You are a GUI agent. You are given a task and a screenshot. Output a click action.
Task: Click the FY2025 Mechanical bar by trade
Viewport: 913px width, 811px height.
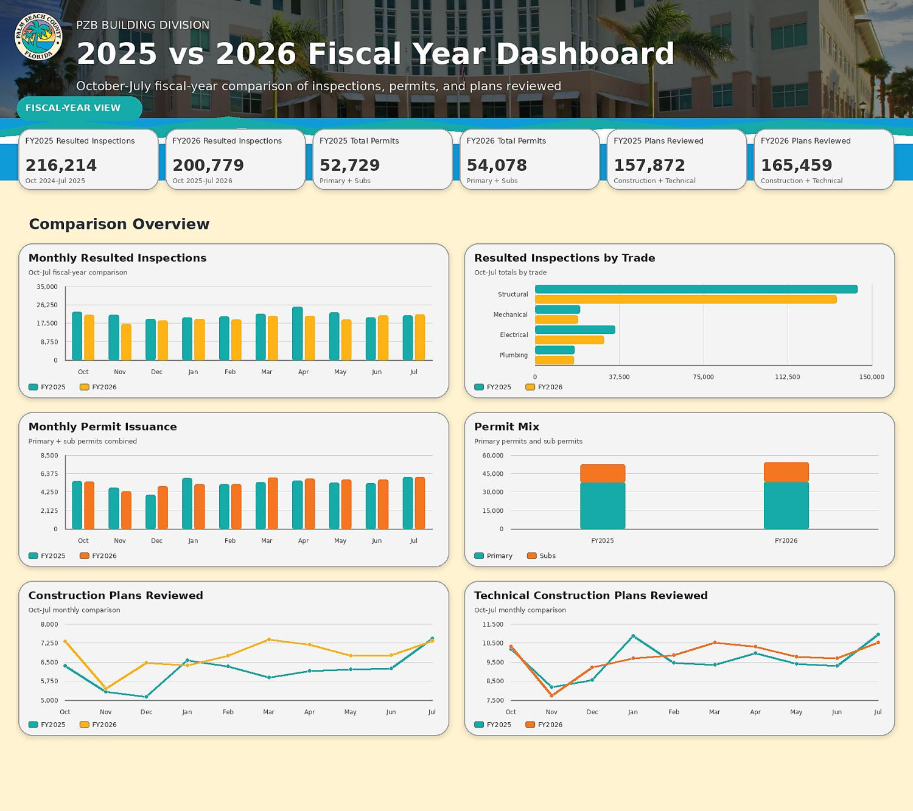(558, 310)
